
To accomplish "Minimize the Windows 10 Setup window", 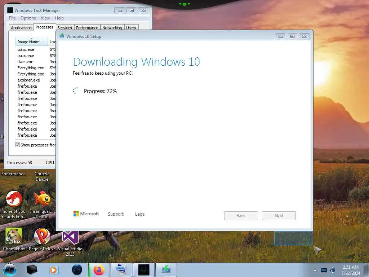I will (280, 36).
